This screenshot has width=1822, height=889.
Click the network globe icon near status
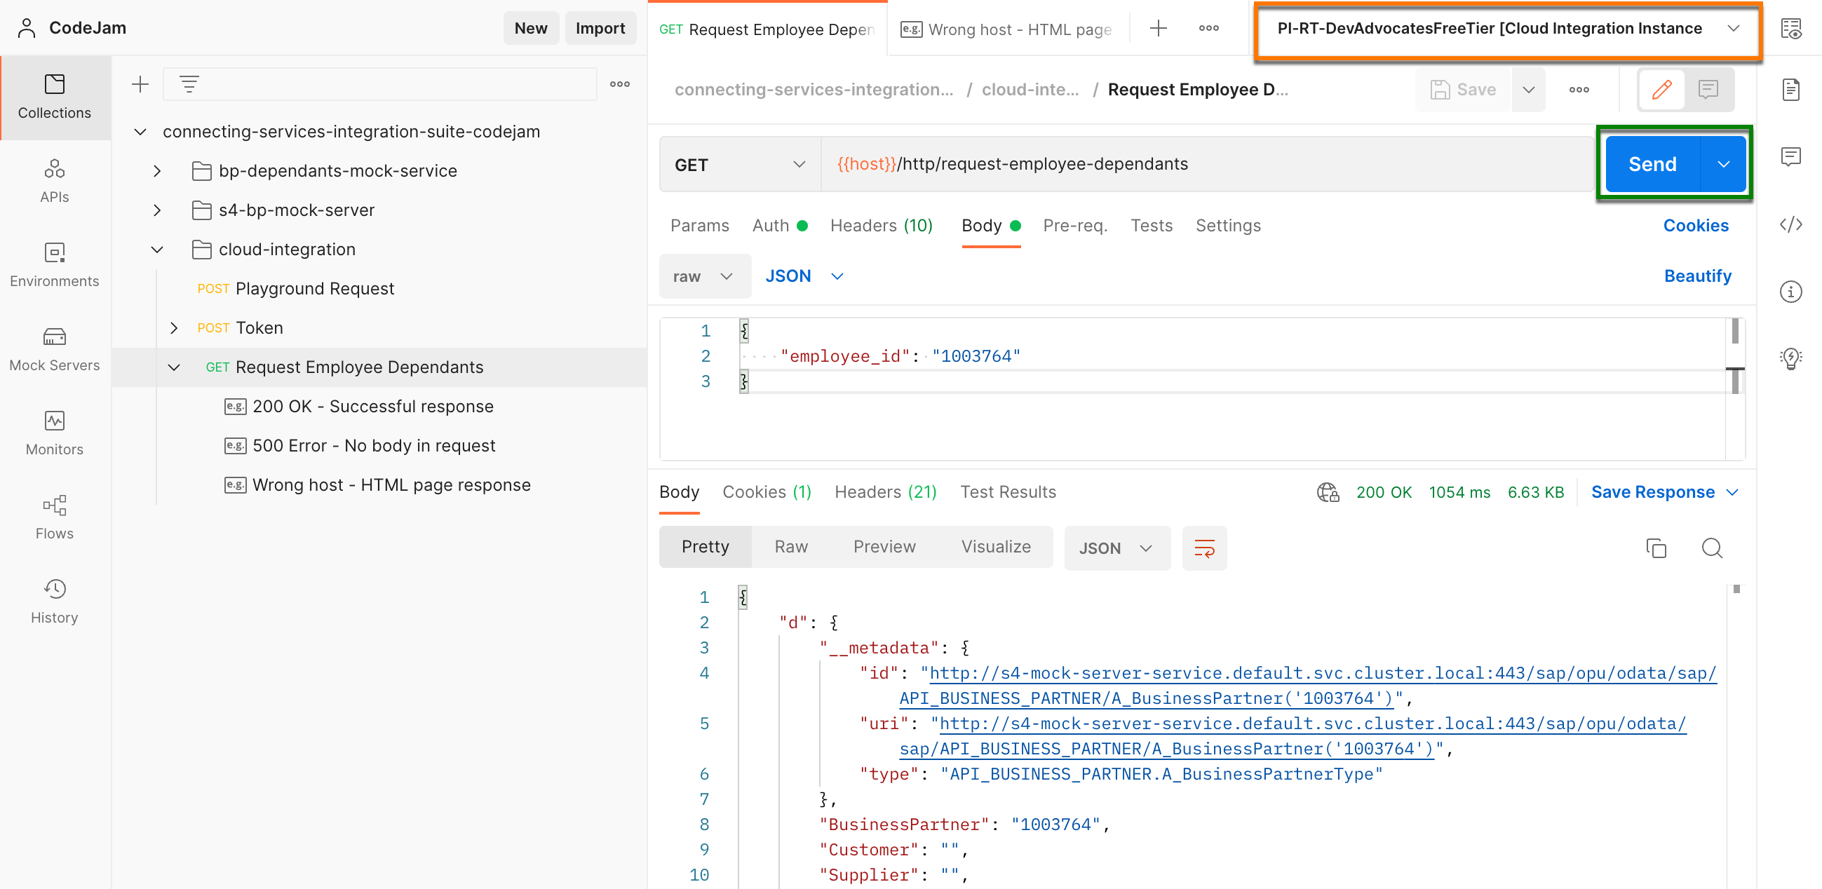1328,491
